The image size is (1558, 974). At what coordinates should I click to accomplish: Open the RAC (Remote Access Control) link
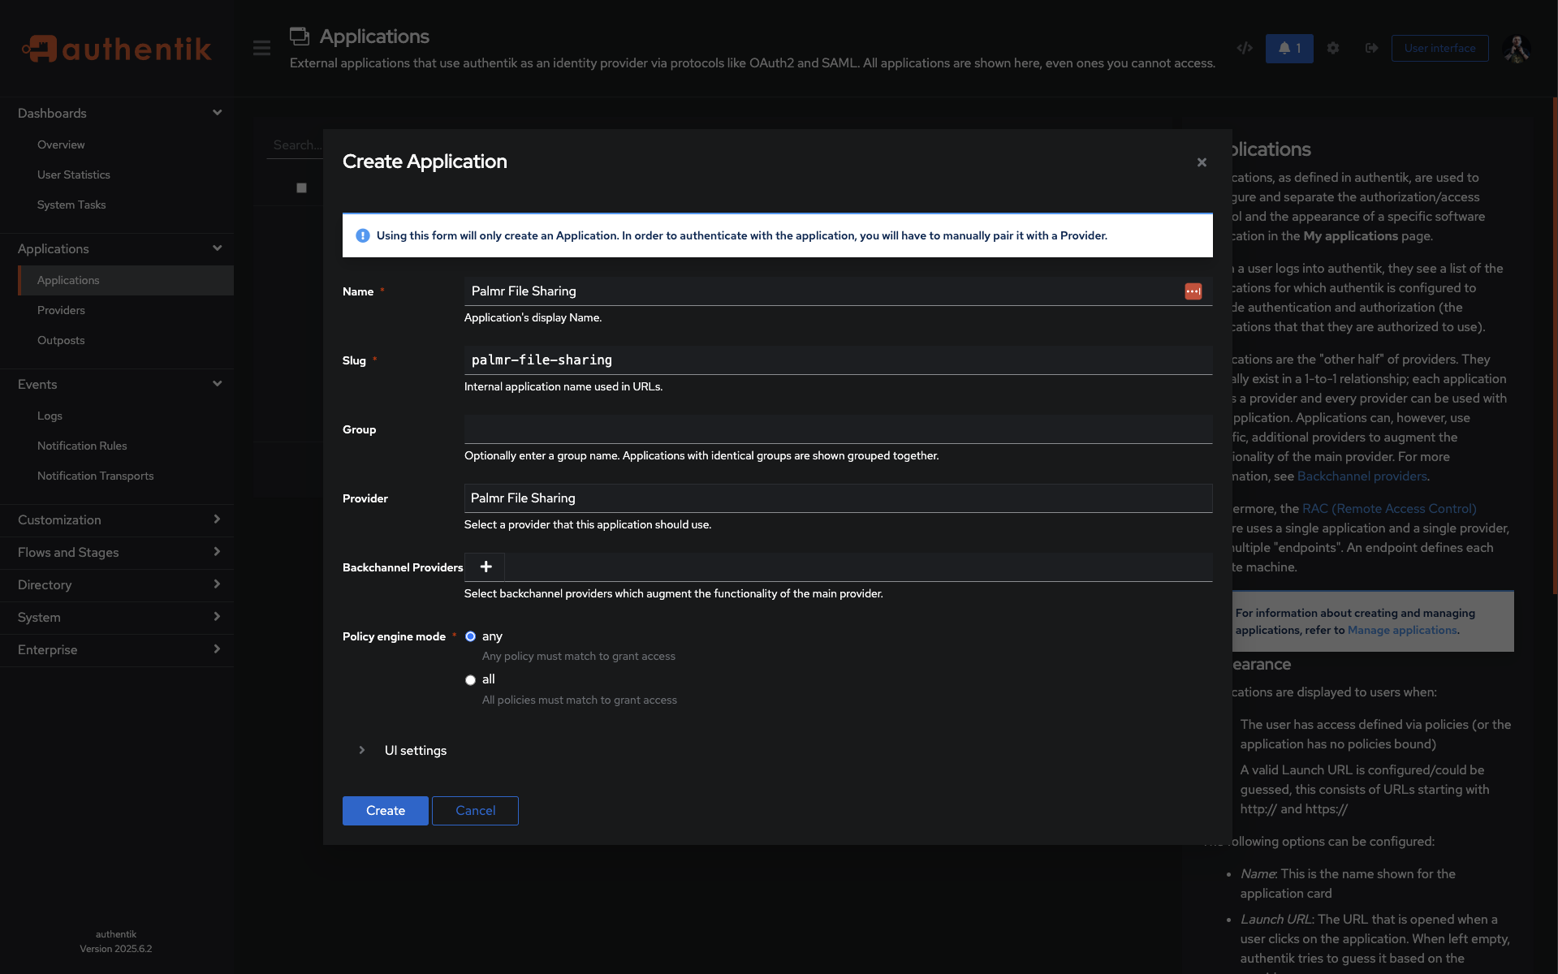point(1389,509)
